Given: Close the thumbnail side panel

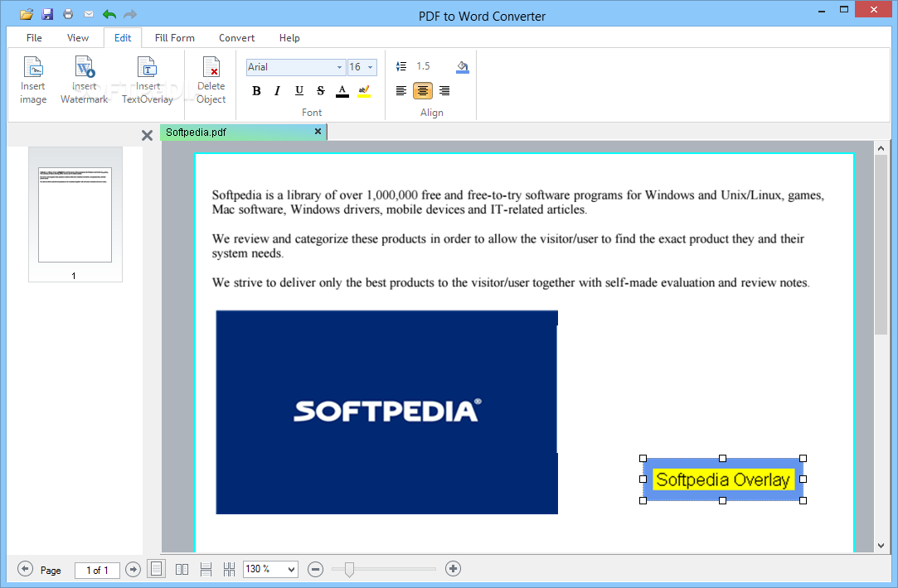Looking at the screenshot, I should [148, 135].
